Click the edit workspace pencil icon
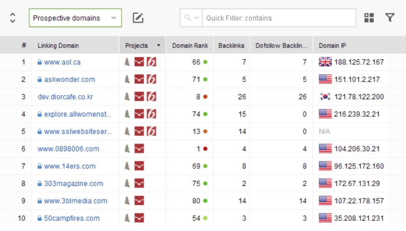The height and width of the screenshot is (231, 406). coord(138,18)
